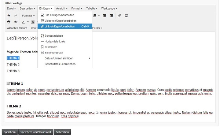Screen dimensions: 220x136
Task: Click the Abbrechen button
Action: (x=62, y=132)
